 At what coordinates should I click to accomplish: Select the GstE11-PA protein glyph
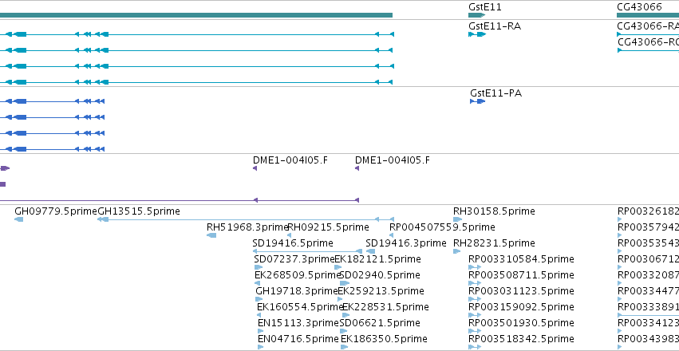pyautogui.click(x=478, y=101)
